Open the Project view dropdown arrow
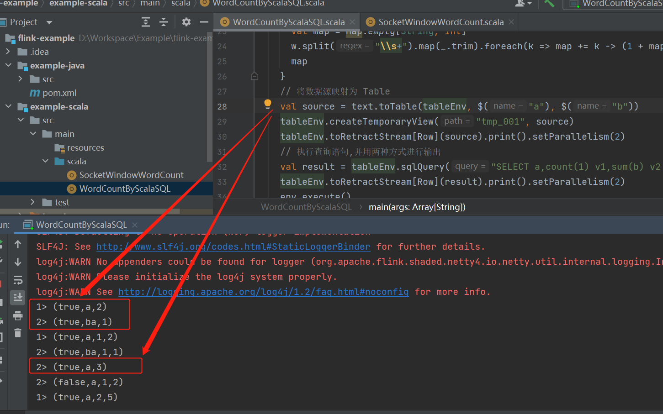The width and height of the screenshot is (663, 414). [x=49, y=22]
